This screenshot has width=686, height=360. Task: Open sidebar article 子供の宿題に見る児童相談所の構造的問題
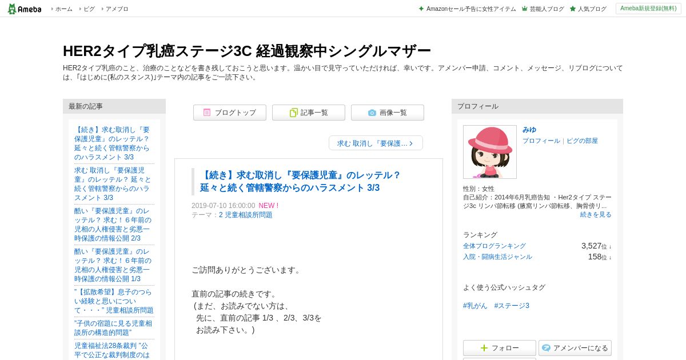[114, 328]
